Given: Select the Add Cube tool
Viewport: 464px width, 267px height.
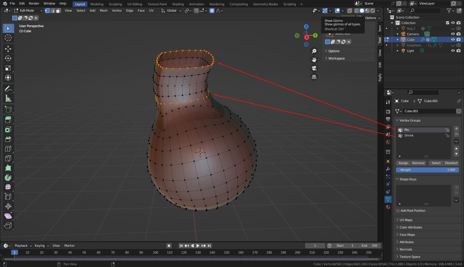Looking at the screenshot, I should click(8, 109).
